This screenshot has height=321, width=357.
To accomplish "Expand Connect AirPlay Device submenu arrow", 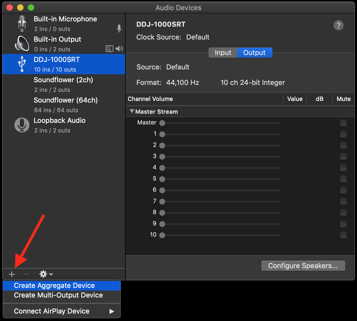I will click(x=112, y=311).
